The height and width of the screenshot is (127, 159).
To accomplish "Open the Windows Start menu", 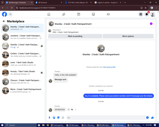I will coord(2,125).
